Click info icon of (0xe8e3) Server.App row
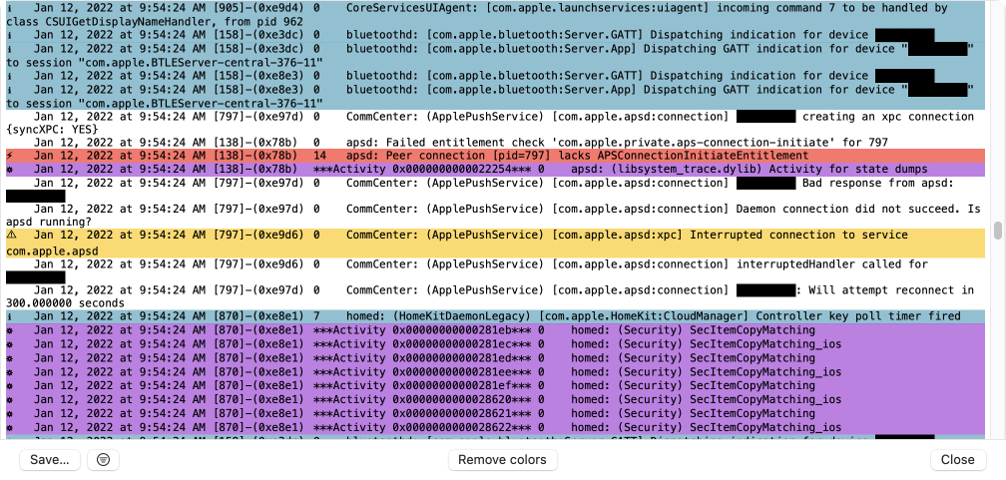Image resolution: width=1006 pixels, height=480 pixels. click(10, 89)
